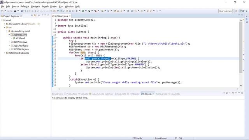Viewport: 249px width, 140px height.
Task: Switch to the Data Source Explorer tab
Action: pos(101,94)
